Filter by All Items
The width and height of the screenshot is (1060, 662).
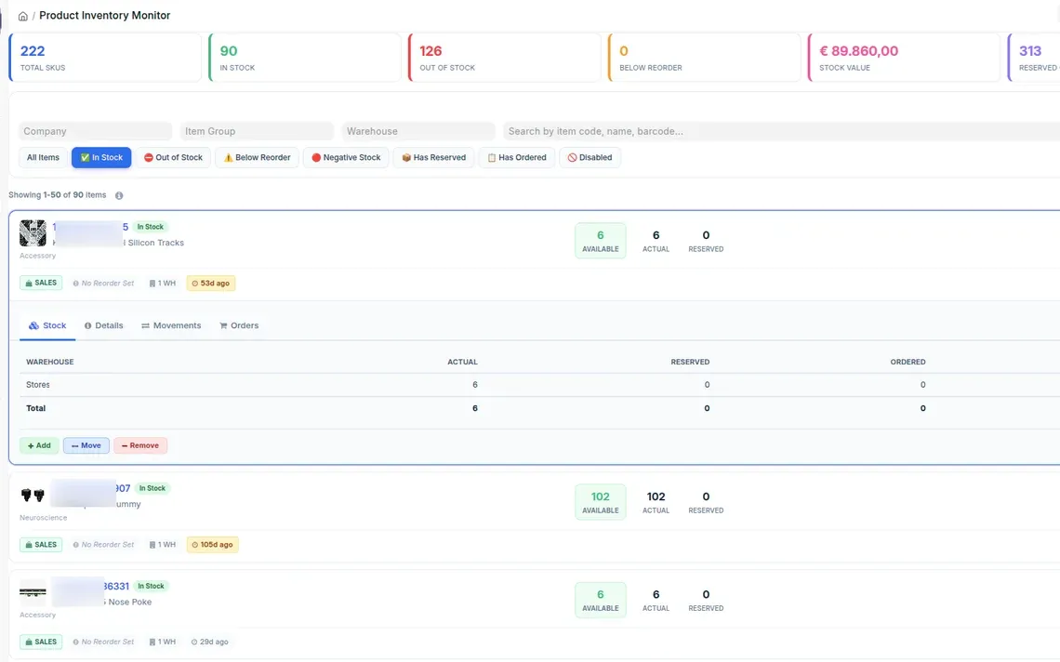click(x=44, y=157)
